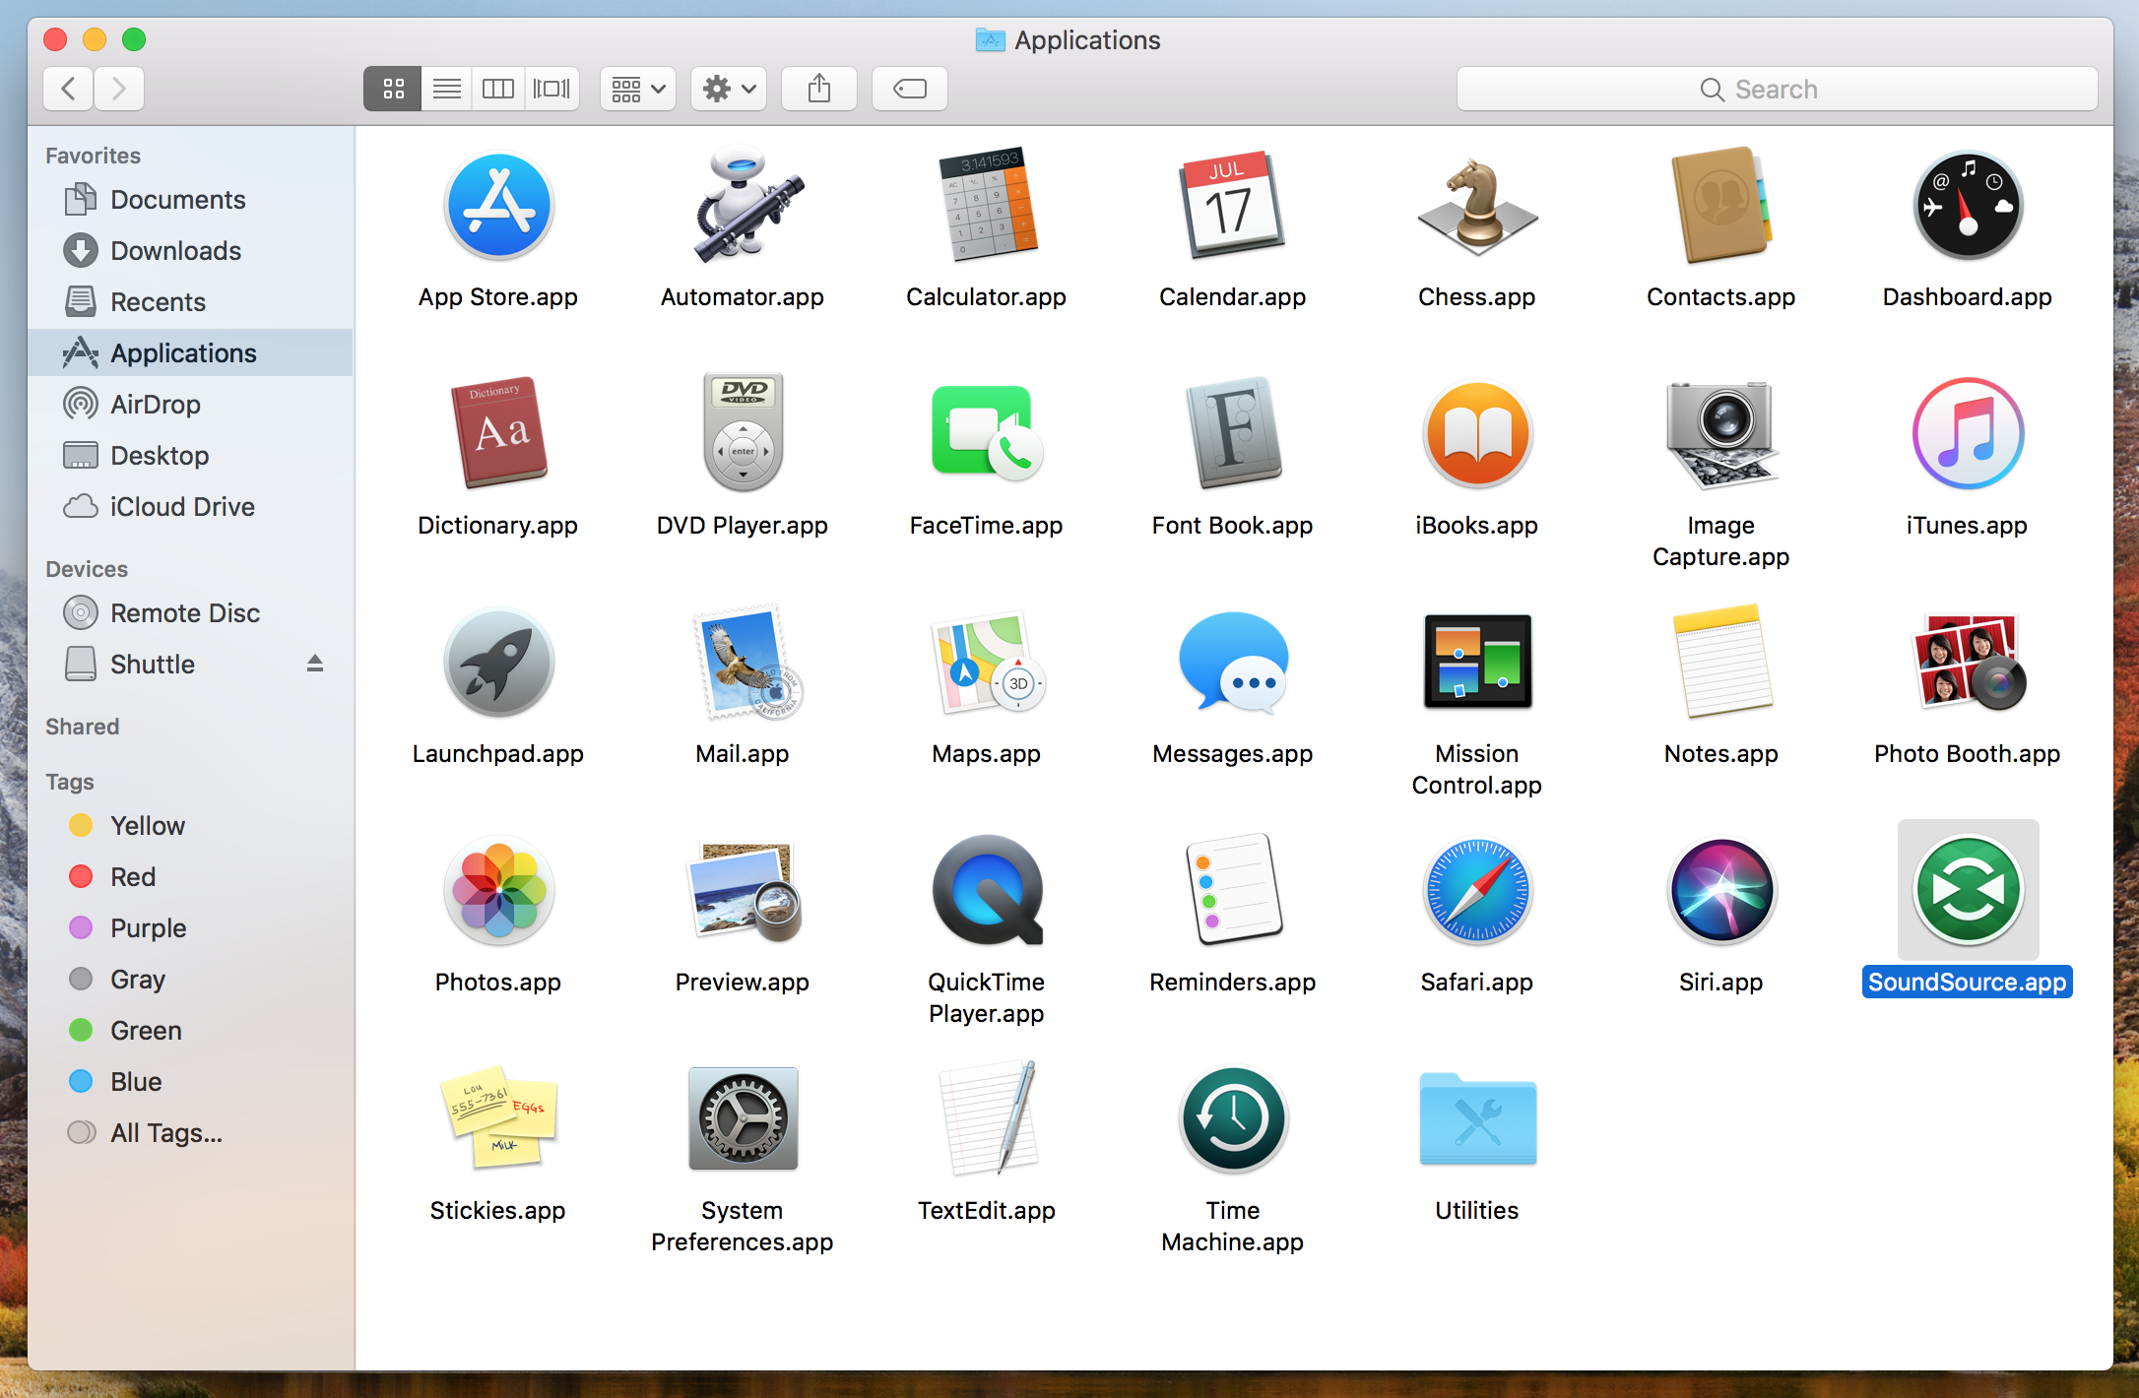Open Downloads in the sidebar
2139x1398 pixels.
click(x=190, y=251)
